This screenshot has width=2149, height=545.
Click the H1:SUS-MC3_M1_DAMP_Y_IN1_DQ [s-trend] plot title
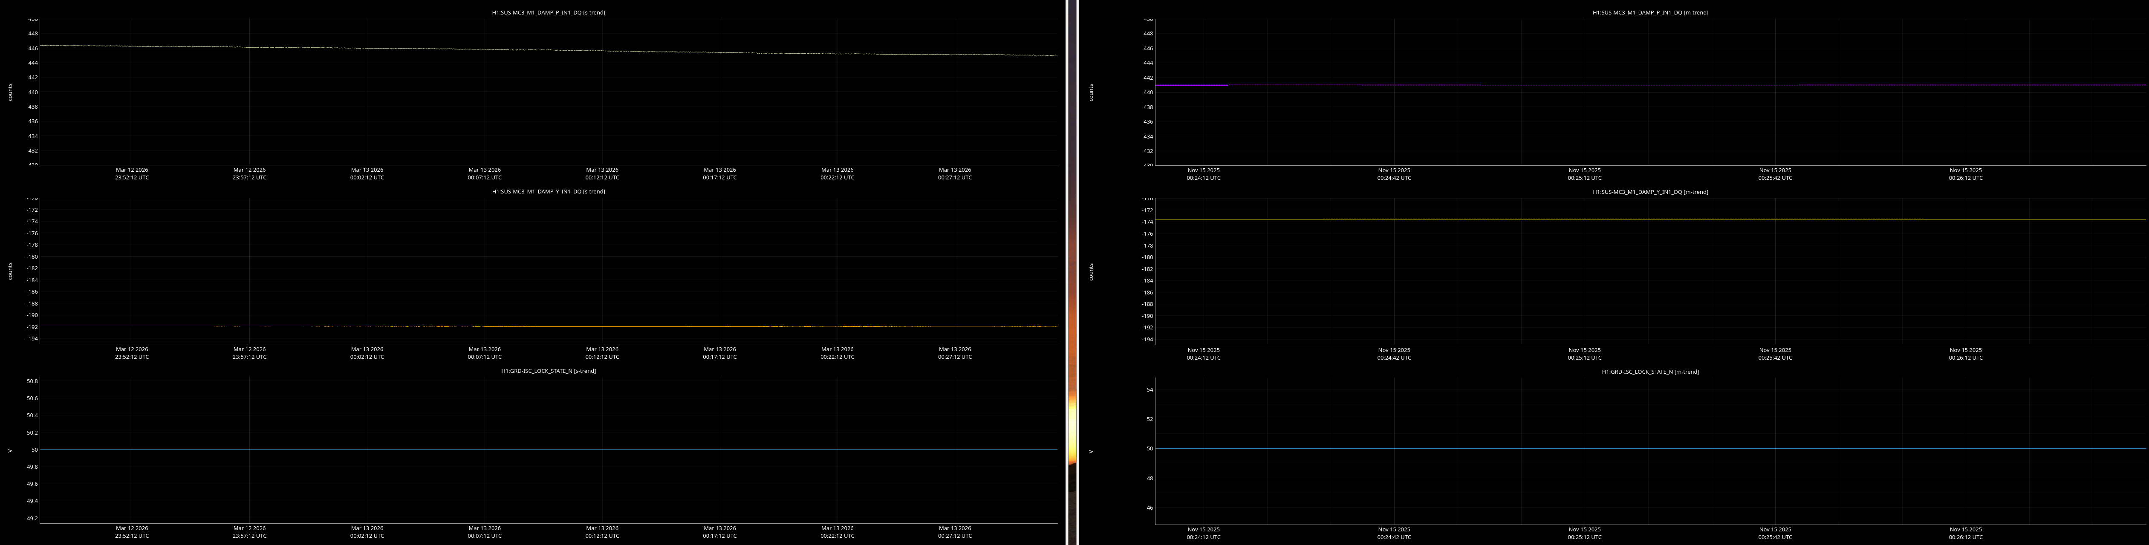click(548, 191)
